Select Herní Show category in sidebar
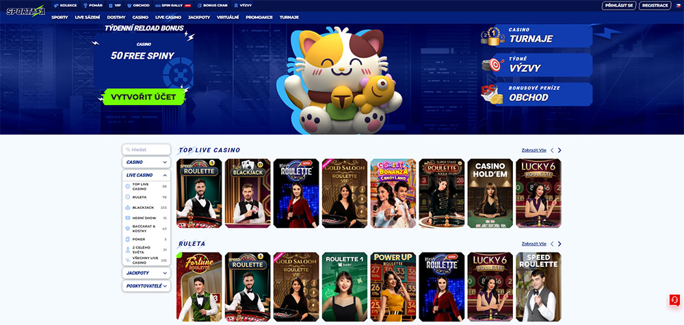The width and height of the screenshot is (684, 325). coord(146,218)
